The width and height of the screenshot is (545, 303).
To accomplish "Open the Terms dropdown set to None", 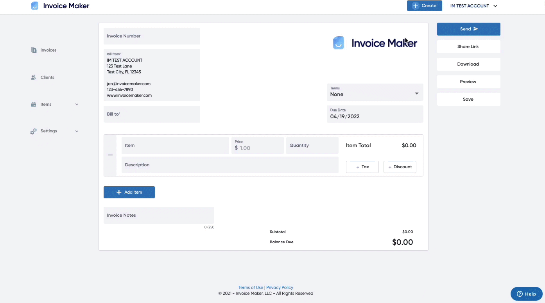I will (375, 92).
